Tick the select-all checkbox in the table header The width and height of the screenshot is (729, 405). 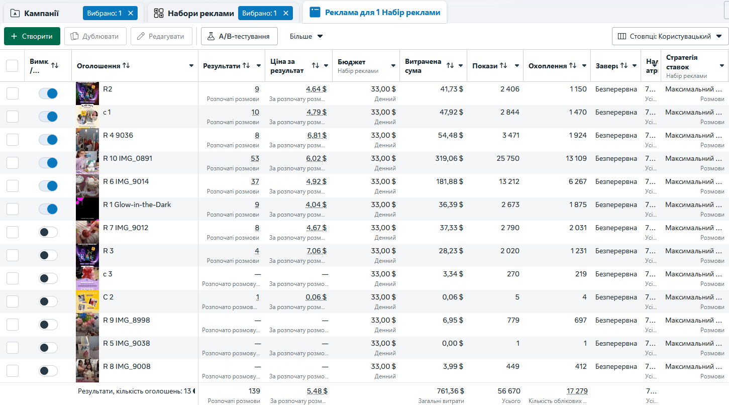12,66
